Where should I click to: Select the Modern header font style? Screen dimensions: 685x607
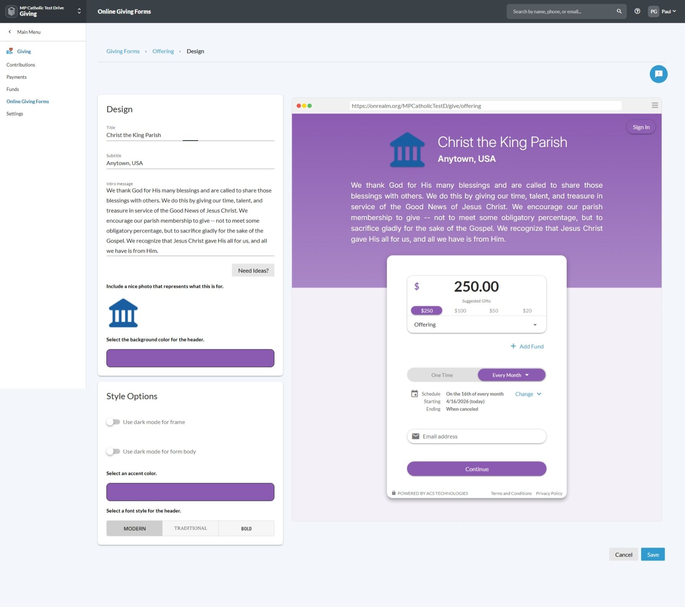point(134,528)
